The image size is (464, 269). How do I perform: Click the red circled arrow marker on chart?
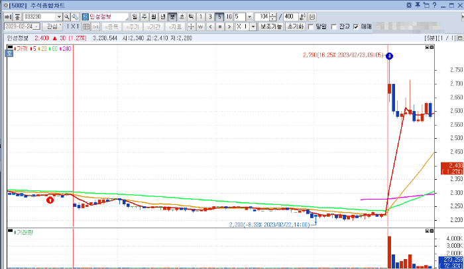pyautogui.click(x=50, y=200)
